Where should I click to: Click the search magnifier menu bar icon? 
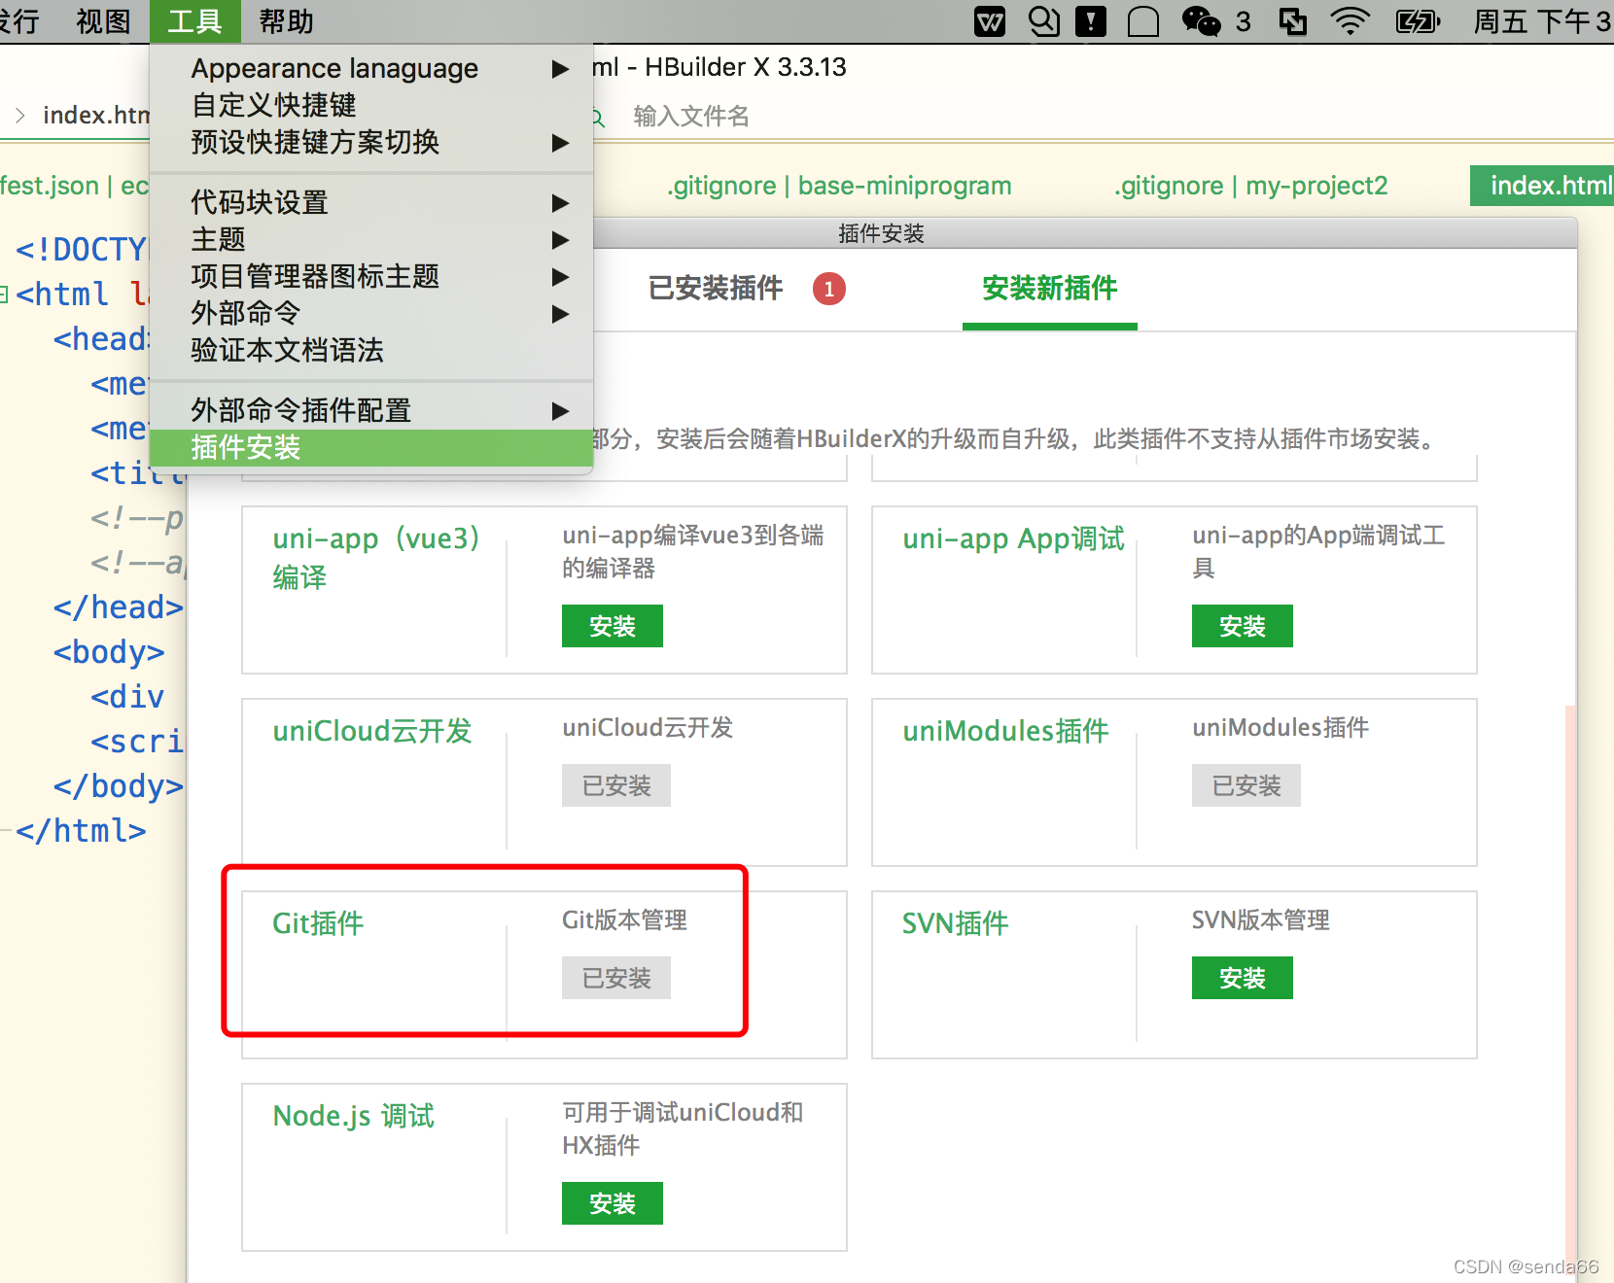pyautogui.click(x=1043, y=21)
